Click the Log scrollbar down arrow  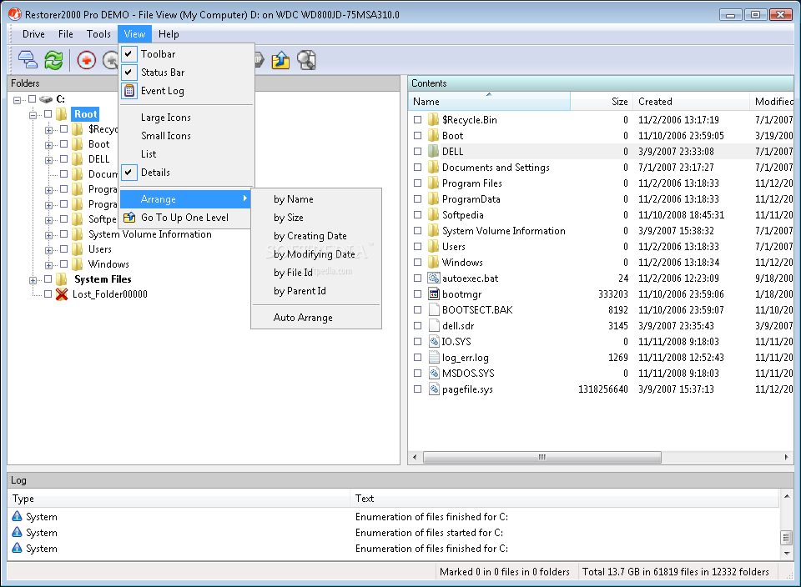[786, 554]
